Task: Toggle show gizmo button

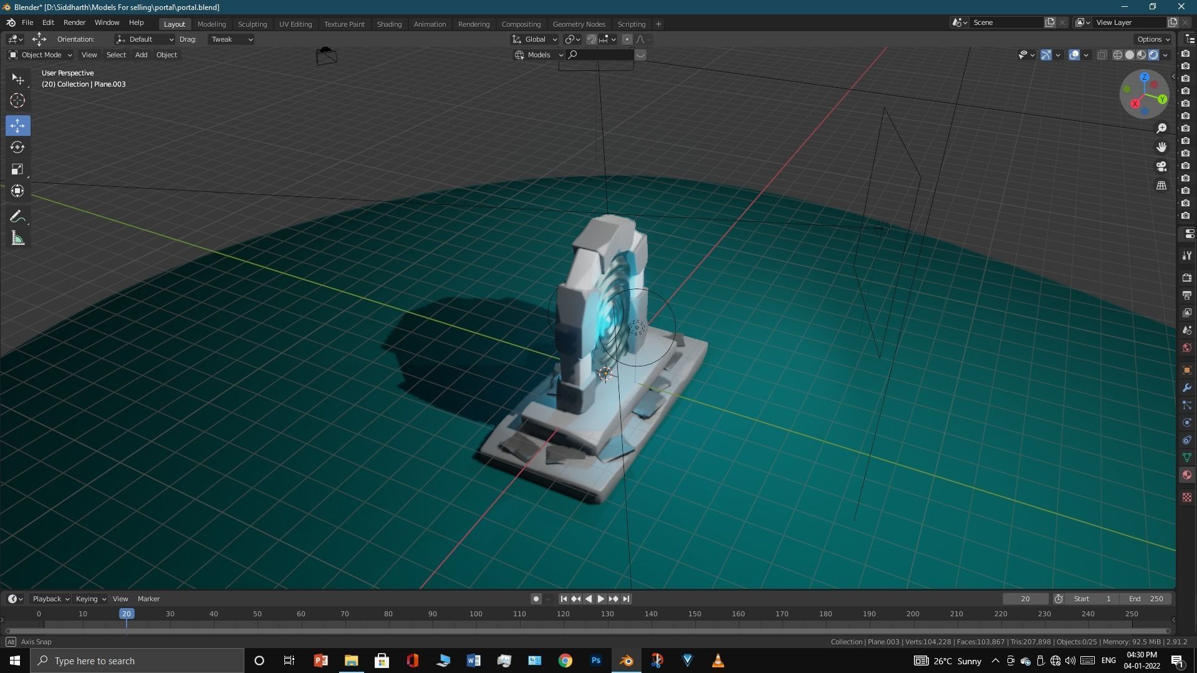Action: 1046,55
